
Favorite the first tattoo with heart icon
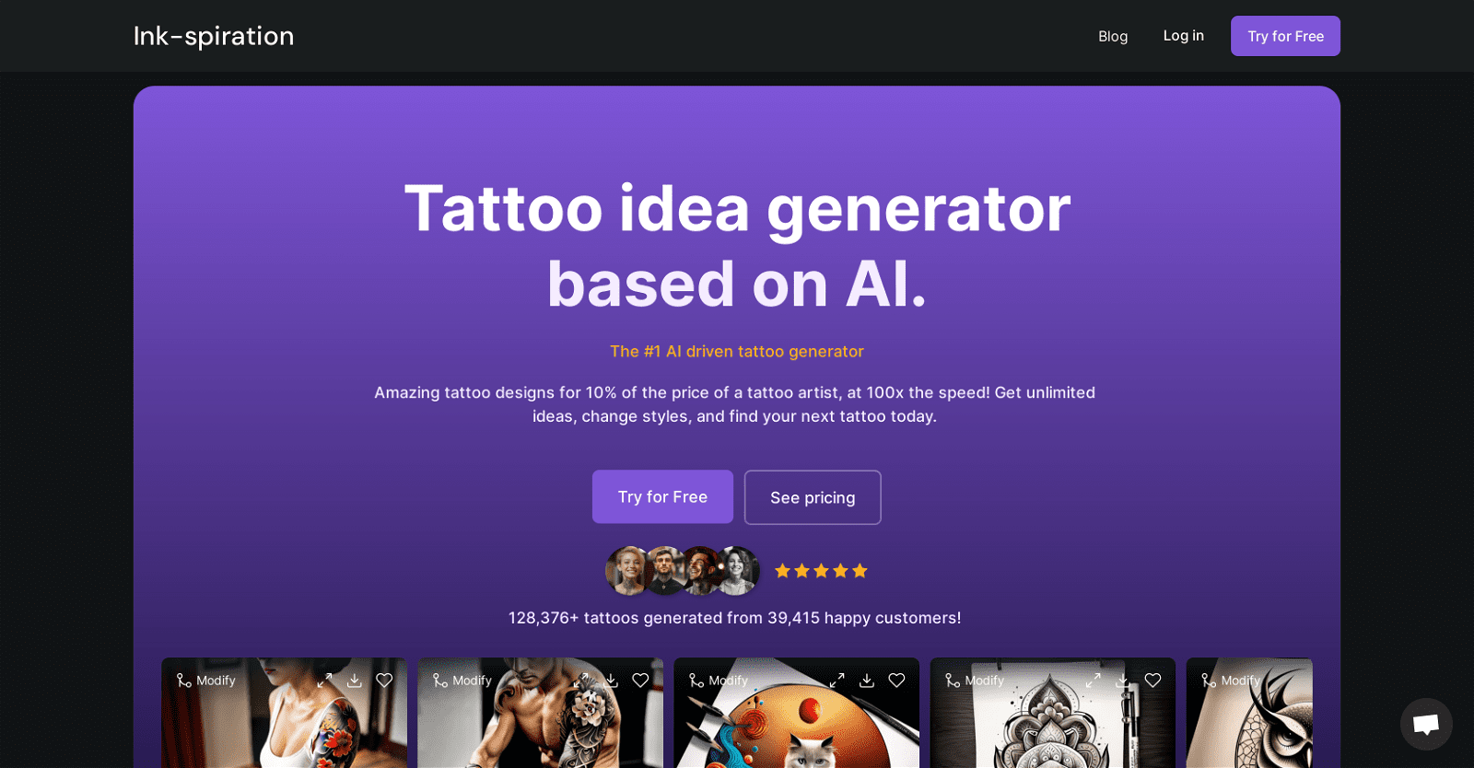tap(385, 681)
